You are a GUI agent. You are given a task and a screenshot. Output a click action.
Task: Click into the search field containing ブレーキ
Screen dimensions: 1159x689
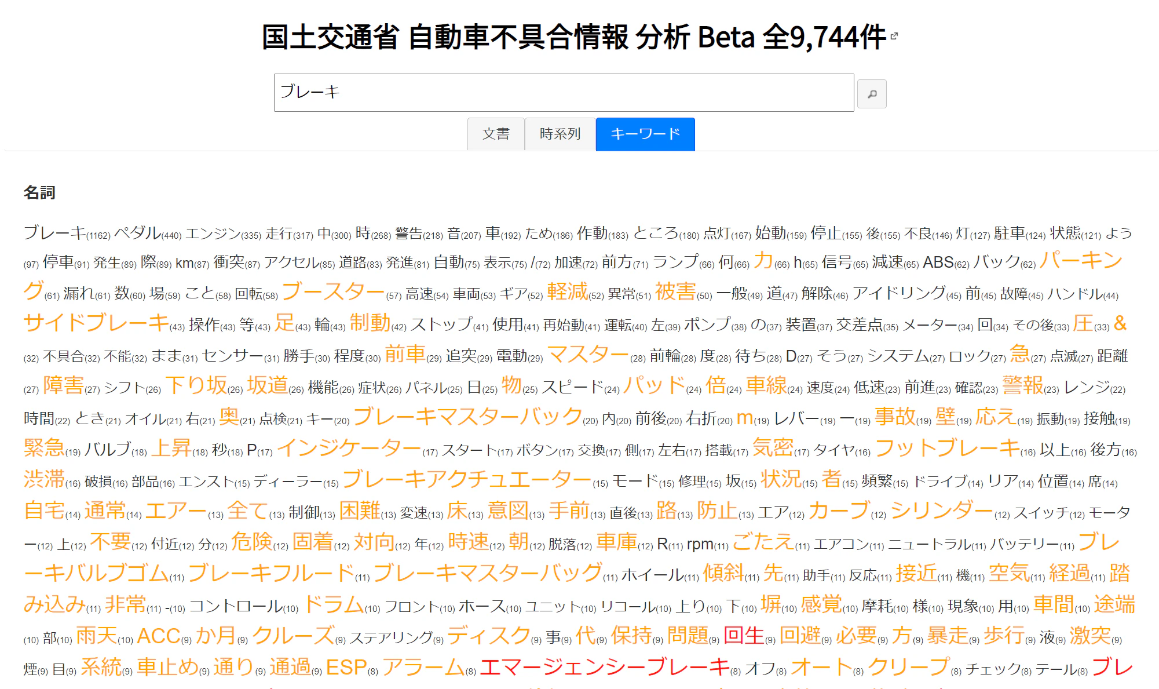(x=564, y=93)
